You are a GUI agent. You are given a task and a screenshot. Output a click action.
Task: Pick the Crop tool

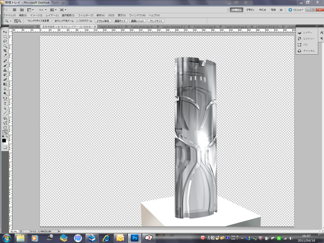[x=5, y=51]
